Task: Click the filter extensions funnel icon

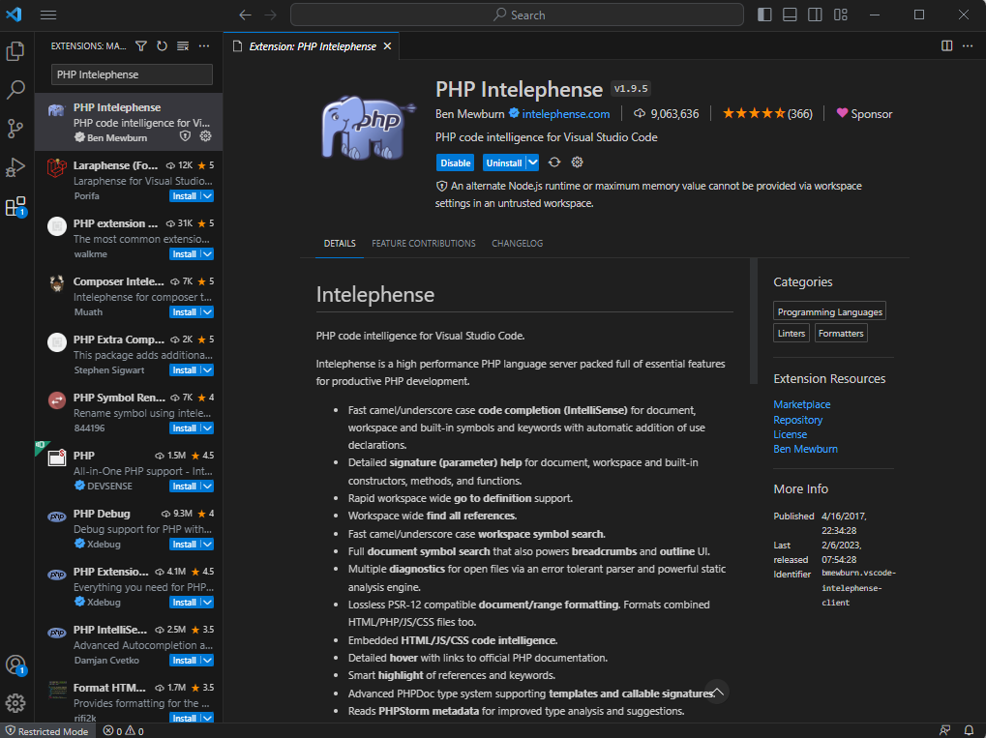Action: tap(141, 45)
